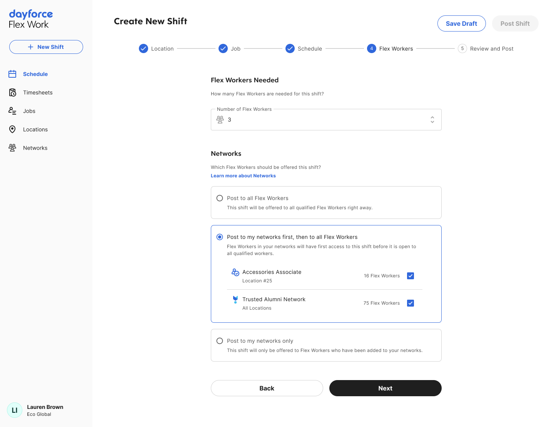
Task: Select Post to my networks first option
Action: (x=220, y=237)
